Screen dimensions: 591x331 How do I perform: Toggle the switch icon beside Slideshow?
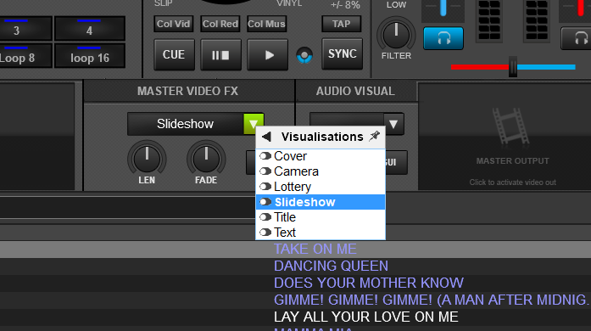(265, 202)
